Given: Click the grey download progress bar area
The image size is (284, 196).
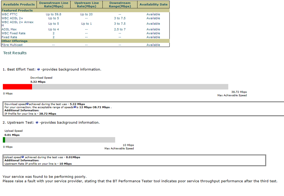Looking at the screenshot, I should 130,87.
